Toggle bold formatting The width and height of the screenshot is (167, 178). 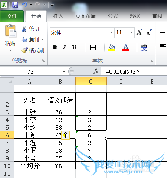[55, 47]
